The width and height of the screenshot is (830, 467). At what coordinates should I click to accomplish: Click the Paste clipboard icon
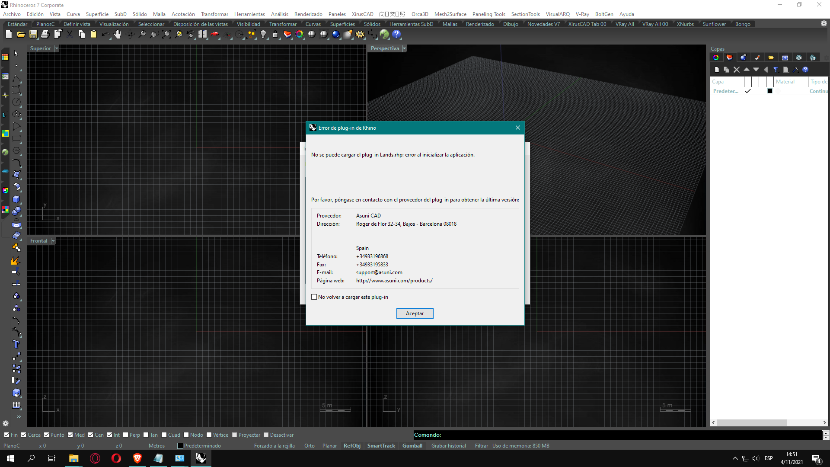click(93, 34)
